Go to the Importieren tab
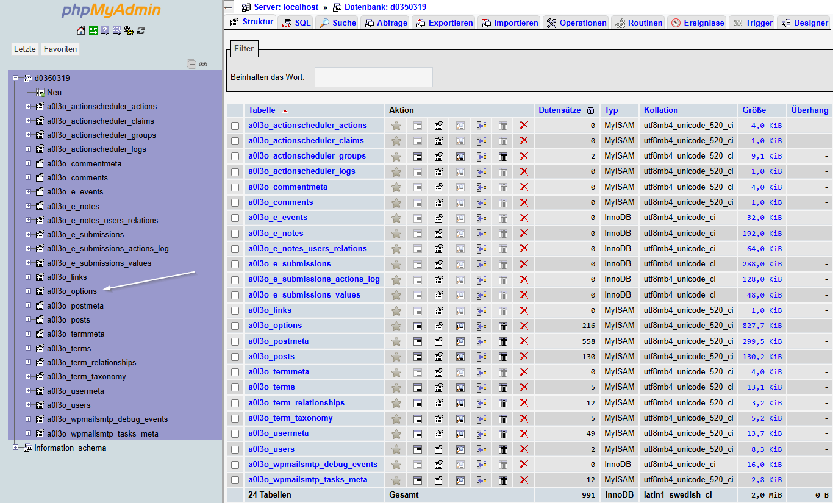The image size is (833, 503). [510, 23]
